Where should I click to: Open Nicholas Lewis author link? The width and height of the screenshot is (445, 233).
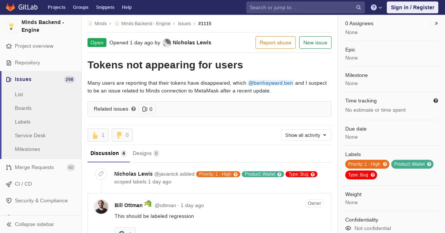coord(192,43)
